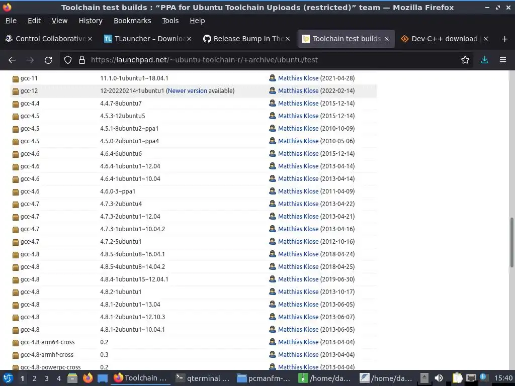The height and width of the screenshot is (386, 515).
Task: Click the gcc-11 package icon
Action: click(16, 79)
